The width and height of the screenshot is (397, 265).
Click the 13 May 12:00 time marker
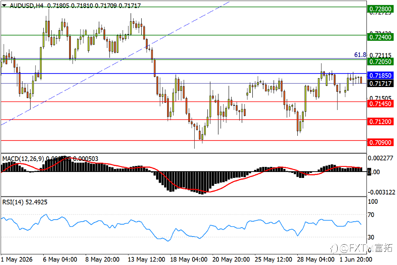click(x=146, y=259)
